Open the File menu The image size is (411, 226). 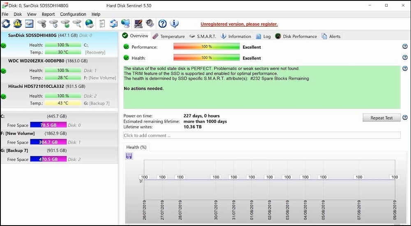[x=5, y=14]
